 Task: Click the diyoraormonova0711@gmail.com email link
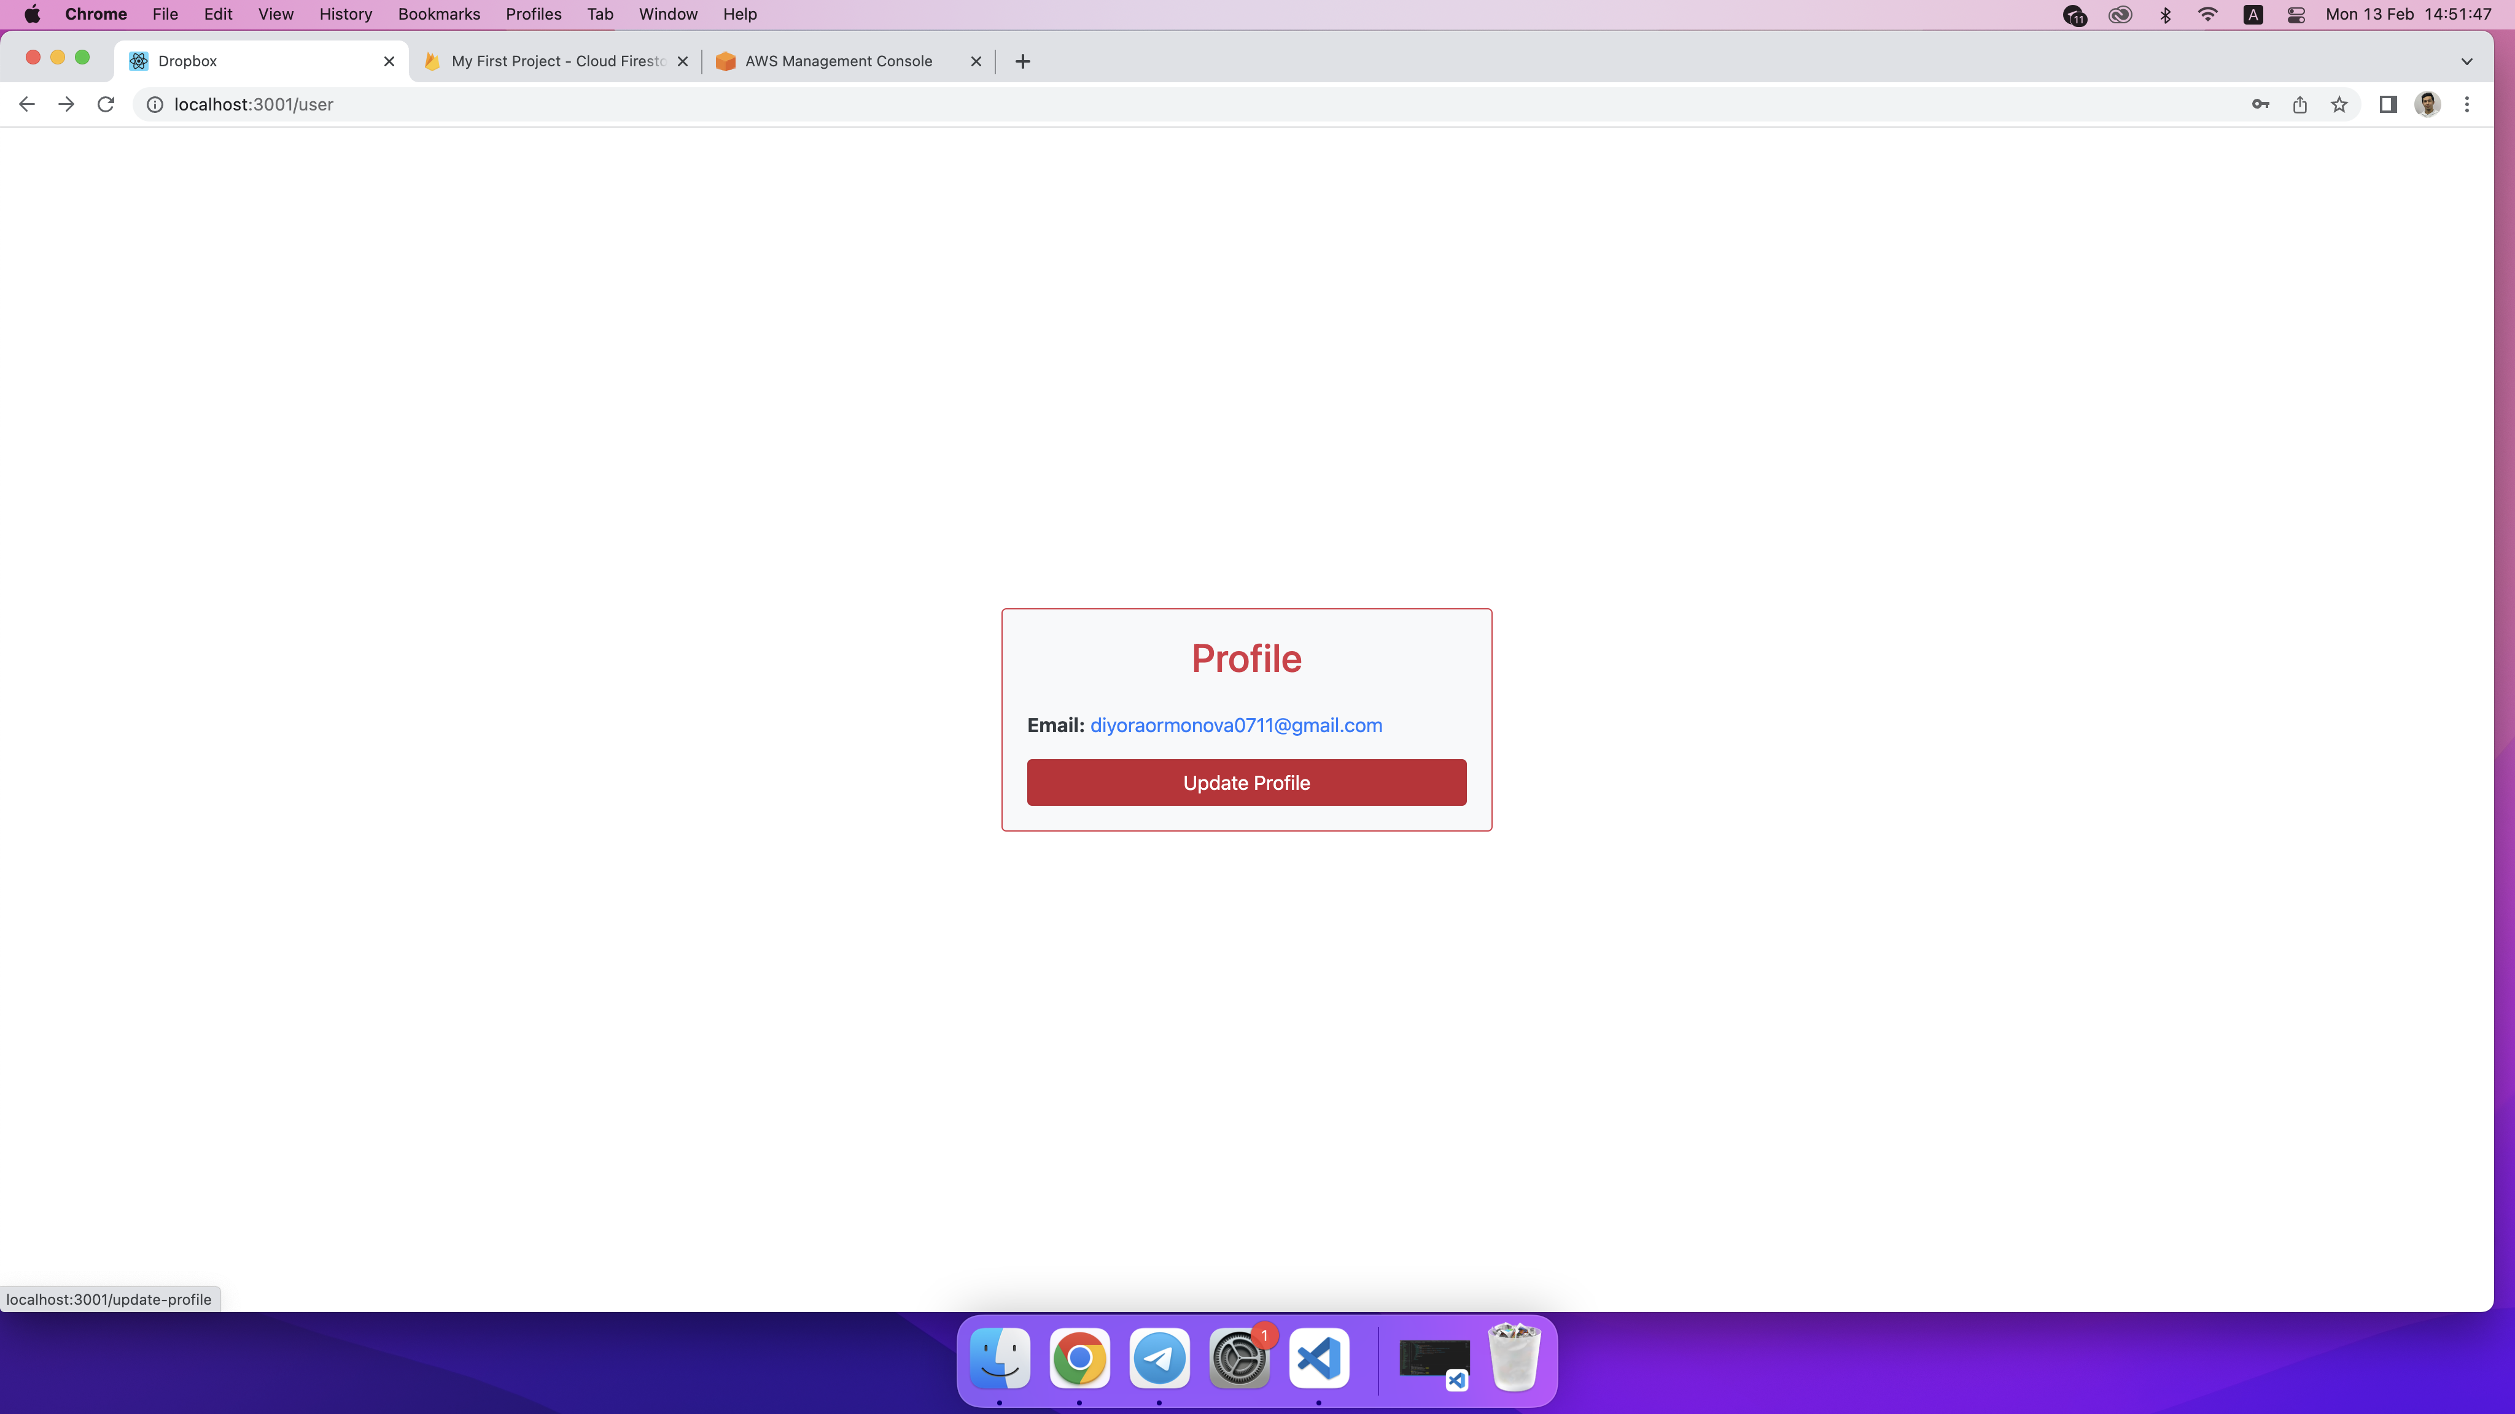pos(1235,725)
